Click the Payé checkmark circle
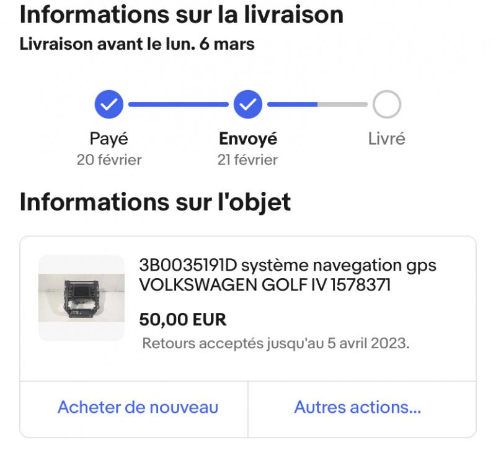Viewport: 496px width, 455px height. (109, 104)
